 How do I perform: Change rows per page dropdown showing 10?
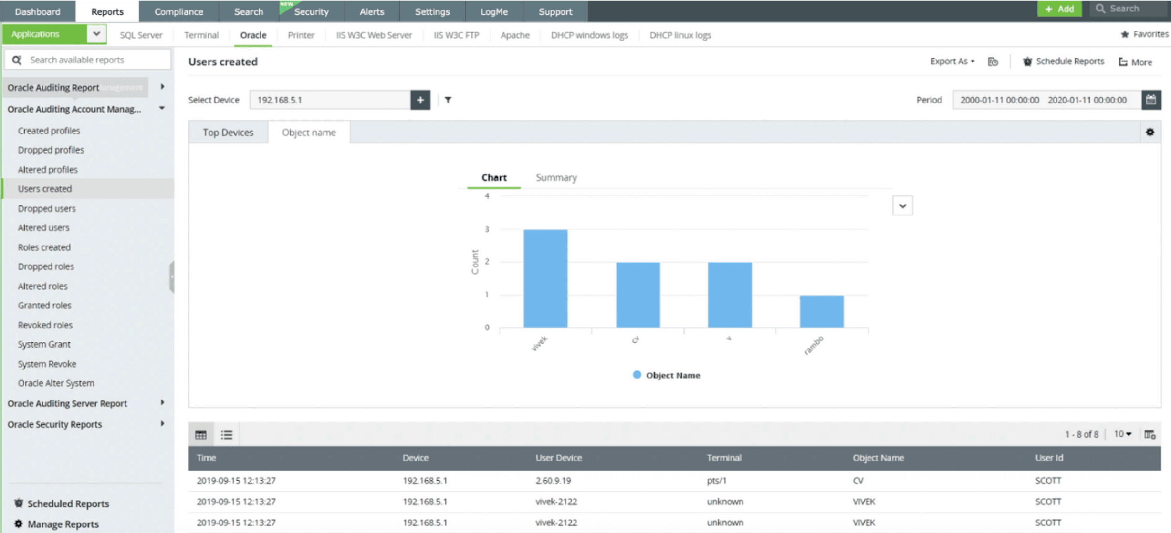[1122, 434]
